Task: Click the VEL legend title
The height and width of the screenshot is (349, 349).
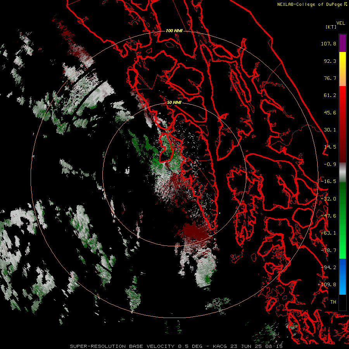Action: [340, 23]
